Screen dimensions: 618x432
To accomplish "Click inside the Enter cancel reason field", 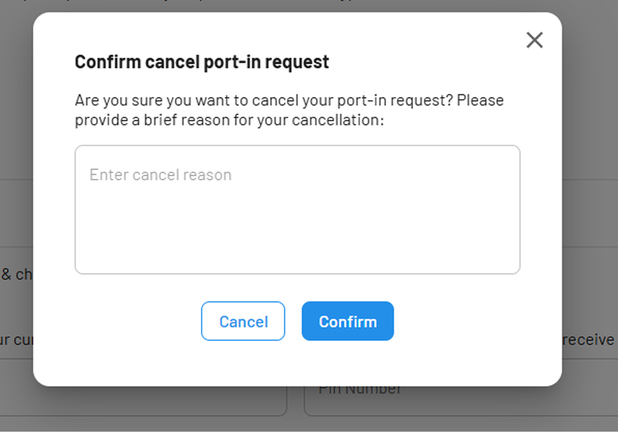I will [298, 209].
